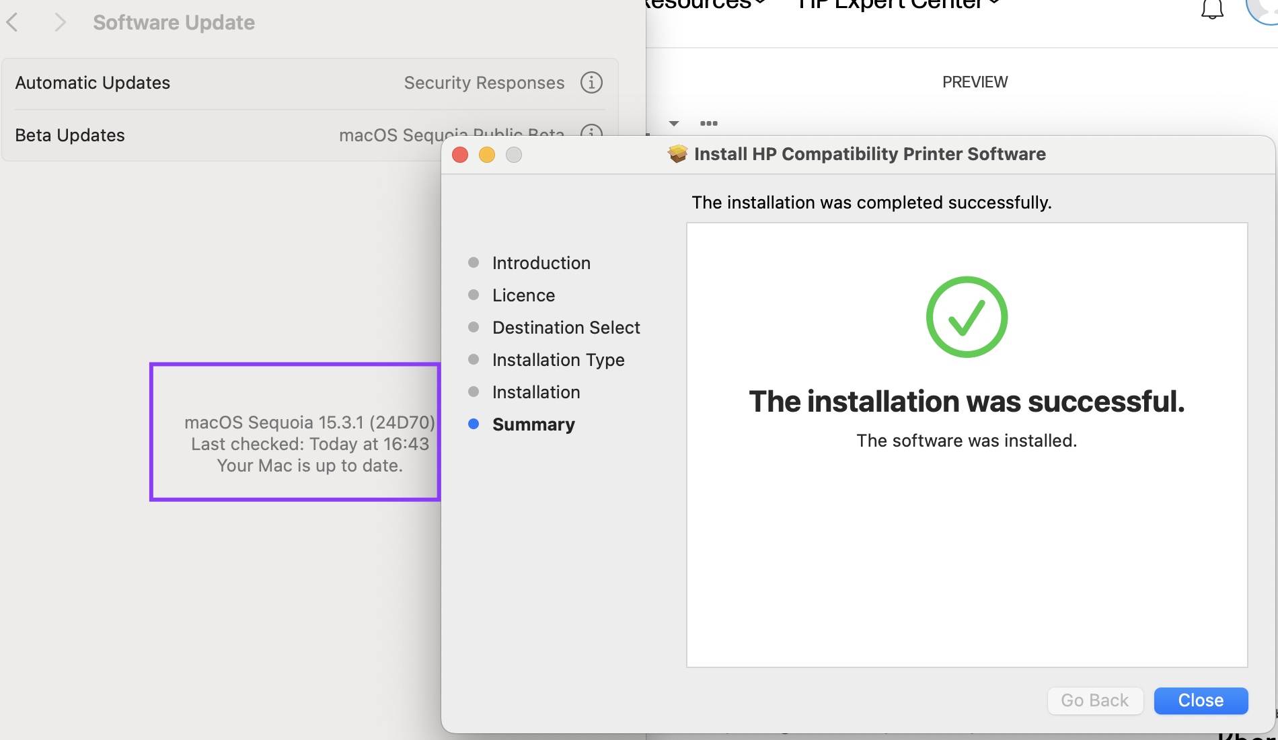
Task: Open the three-dots more options menu
Action: click(x=709, y=123)
